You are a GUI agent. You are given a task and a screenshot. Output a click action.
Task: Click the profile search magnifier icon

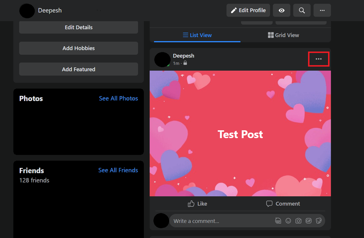point(302,10)
